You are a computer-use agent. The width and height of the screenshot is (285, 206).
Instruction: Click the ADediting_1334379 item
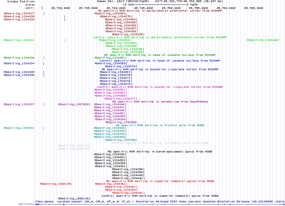pos(120,66)
